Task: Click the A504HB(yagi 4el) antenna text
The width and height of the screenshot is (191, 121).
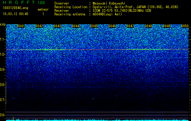Action: point(107,14)
